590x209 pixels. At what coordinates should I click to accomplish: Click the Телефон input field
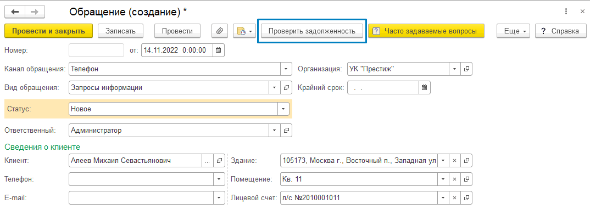(x=142, y=179)
